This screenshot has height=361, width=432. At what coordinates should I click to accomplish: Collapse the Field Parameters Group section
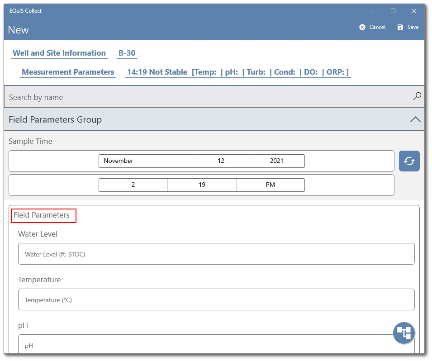click(x=415, y=119)
